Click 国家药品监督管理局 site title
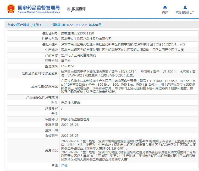 [x=39, y=8]
